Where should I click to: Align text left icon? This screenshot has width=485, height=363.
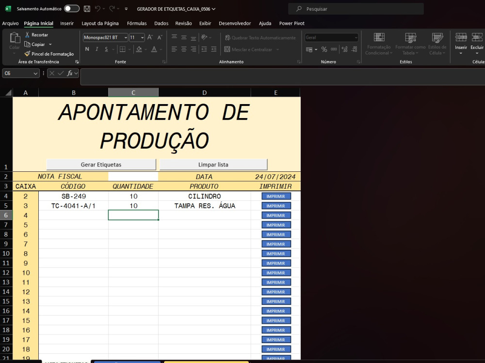click(x=174, y=49)
